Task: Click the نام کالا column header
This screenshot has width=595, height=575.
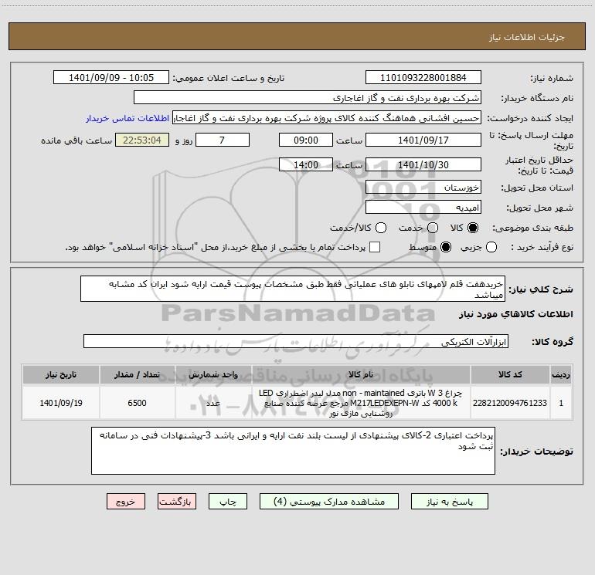Action: click(361, 374)
